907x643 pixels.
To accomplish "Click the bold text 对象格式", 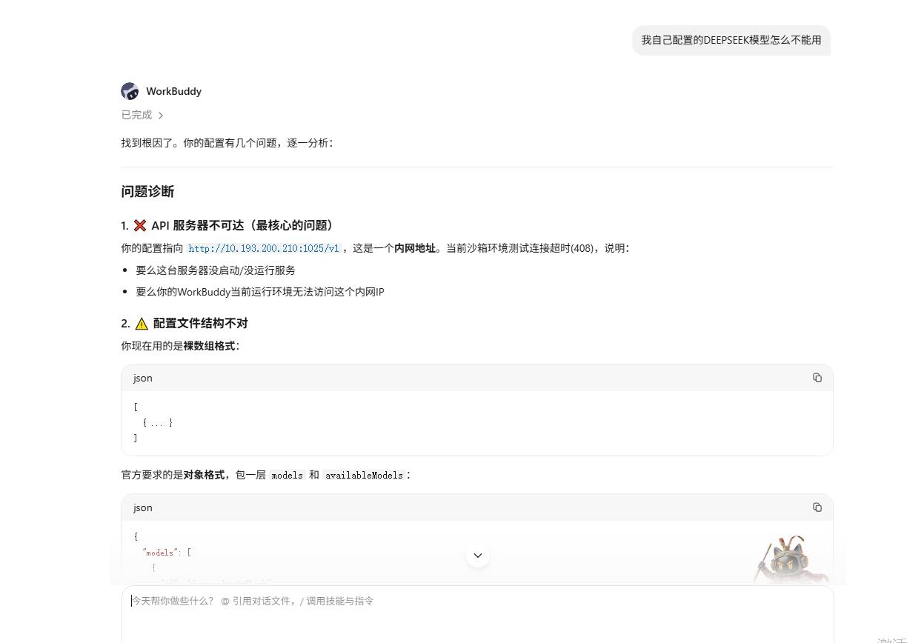I will click(204, 475).
